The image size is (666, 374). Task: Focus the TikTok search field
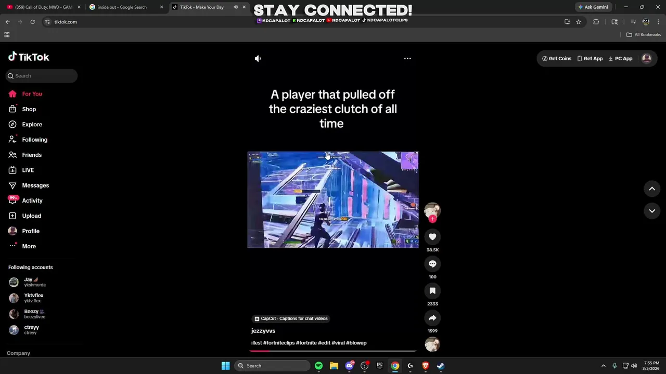[42, 76]
